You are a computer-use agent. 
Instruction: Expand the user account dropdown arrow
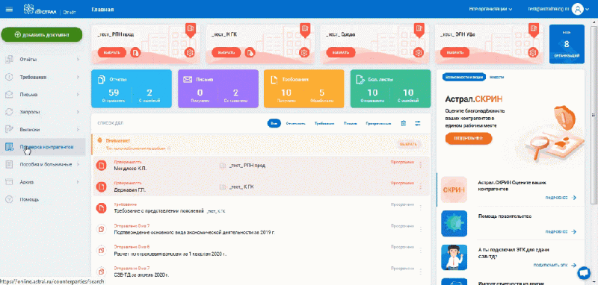point(588,10)
